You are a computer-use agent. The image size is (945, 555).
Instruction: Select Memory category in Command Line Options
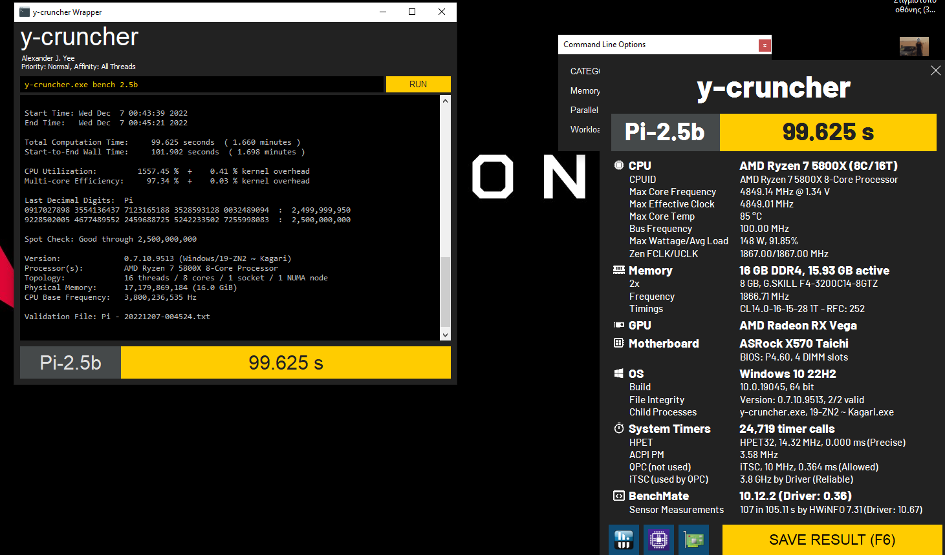click(585, 90)
